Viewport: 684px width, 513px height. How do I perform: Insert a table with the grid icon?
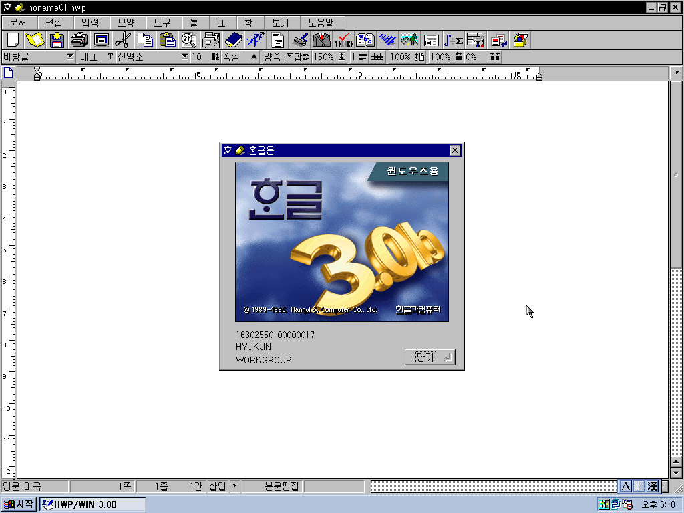click(x=476, y=40)
